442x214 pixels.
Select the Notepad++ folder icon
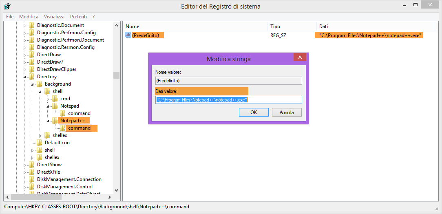point(55,121)
